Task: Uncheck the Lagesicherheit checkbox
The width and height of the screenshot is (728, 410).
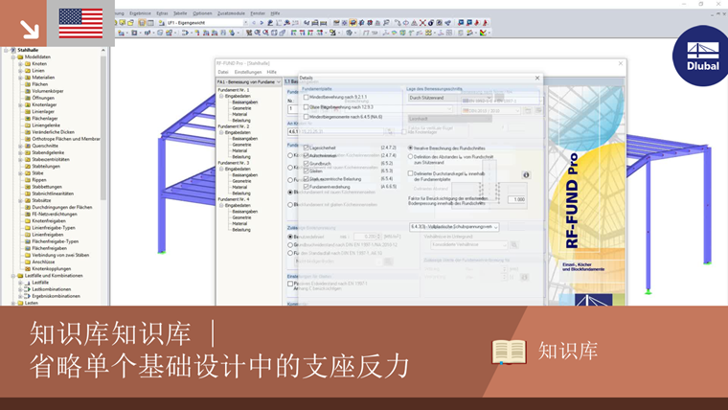Action: (306, 148)
